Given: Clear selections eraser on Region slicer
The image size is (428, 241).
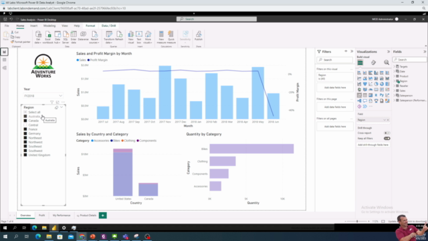Looking at the screenshot, I should (56, 107).
